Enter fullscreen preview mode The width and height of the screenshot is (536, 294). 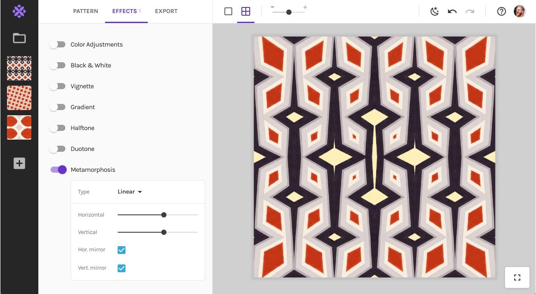(517, 277)
